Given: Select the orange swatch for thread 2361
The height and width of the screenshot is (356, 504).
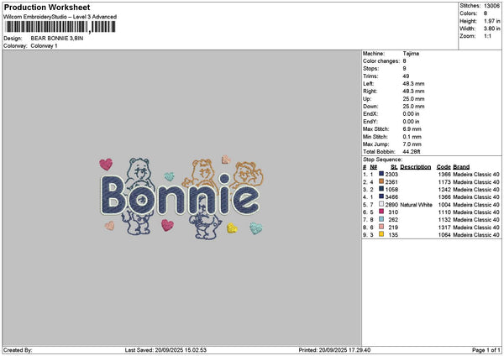Looking at the screenshot, I should point(381,181).
